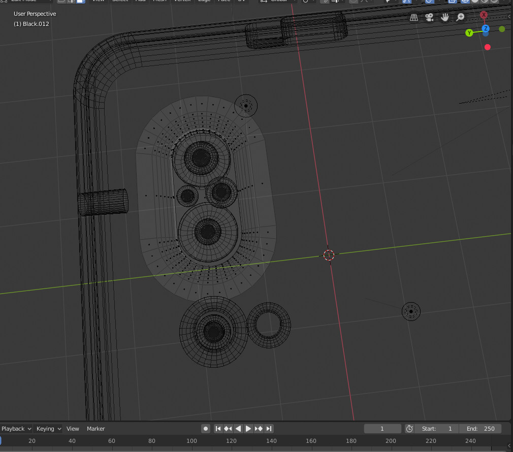Click the Move view hand icon
The width and height of the screenshot is (513, 452).
coord(444,17)
